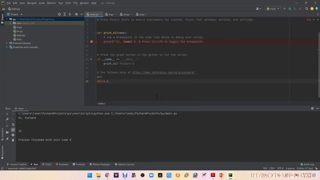Hide the Project tool window
This screenshot has width=320, height=180.
[x=81, y=14]
